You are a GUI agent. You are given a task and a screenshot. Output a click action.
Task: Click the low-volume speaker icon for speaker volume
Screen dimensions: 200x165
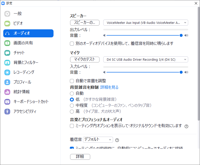pos(104,35)
